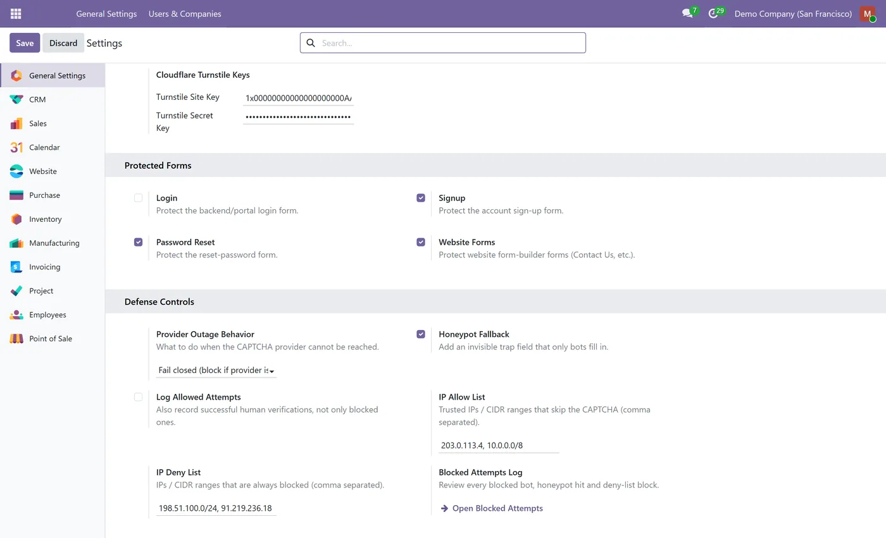Click the Calendar app icon
Viewport: 886px width, 538px height.
(x=16, y=147)
